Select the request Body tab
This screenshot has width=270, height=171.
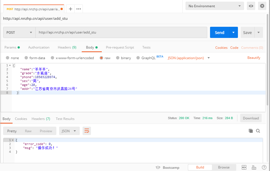[91, 47]
